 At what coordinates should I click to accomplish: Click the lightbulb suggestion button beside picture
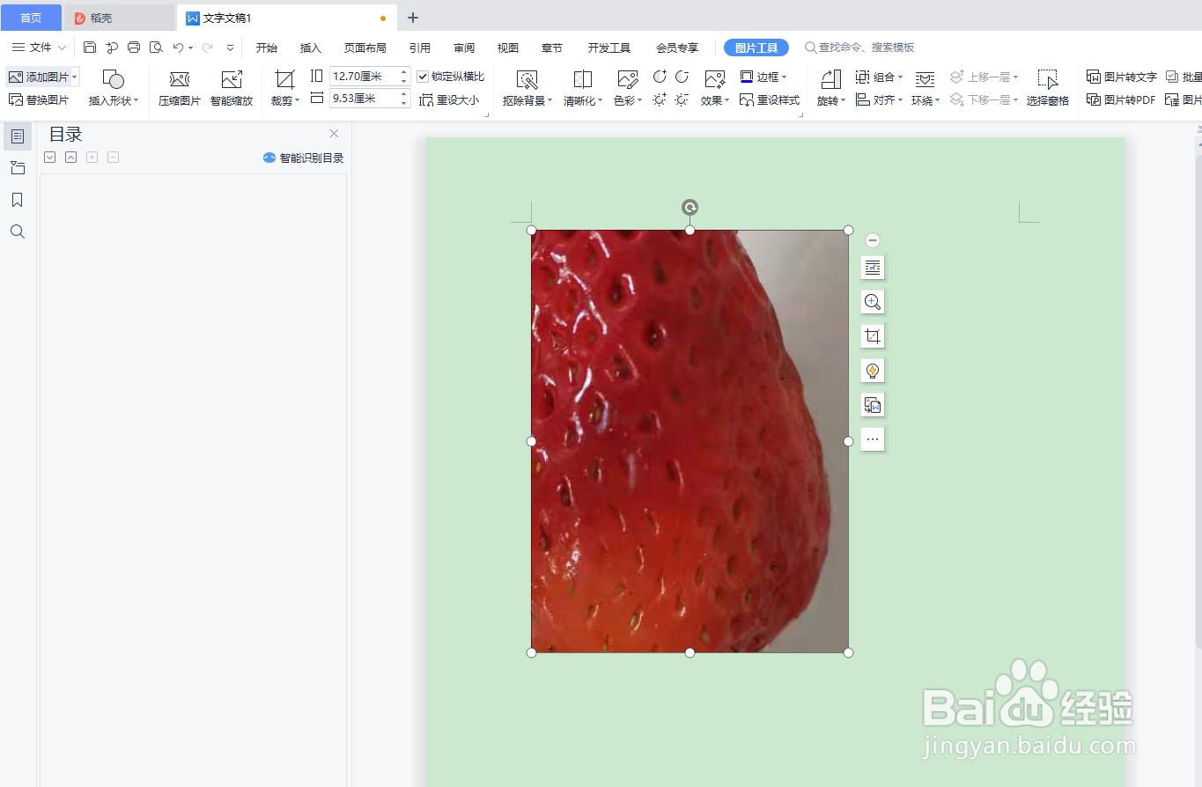click(x=873, y=371)
